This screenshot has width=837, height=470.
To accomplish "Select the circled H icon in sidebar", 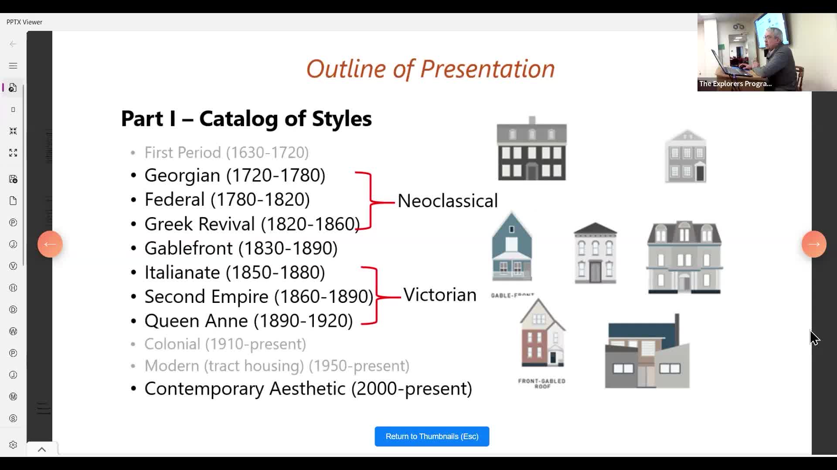I will coord(13,288).
